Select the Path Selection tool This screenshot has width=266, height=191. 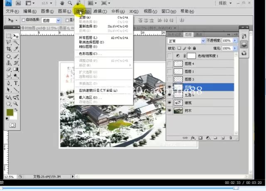tap(8, 89)
